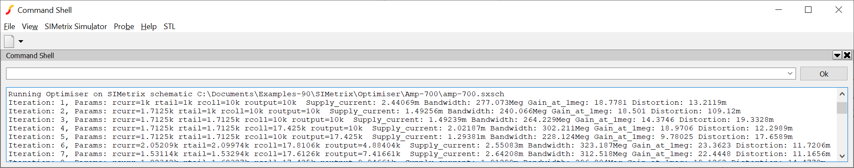This screenshot has width=854, height=168.
Task: Click the scroll up arrow in output
Action: click(x=842, y=94)
